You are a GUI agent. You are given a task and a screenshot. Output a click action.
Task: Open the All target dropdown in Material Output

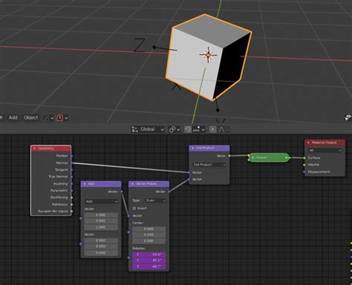coord(325,151)
